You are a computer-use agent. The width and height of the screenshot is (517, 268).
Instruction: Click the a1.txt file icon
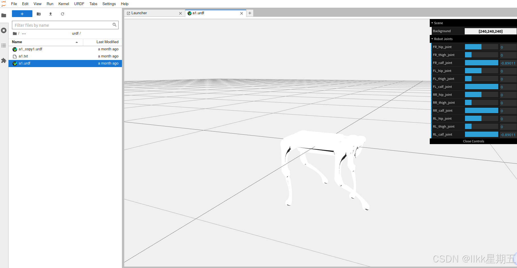point(15,56)
